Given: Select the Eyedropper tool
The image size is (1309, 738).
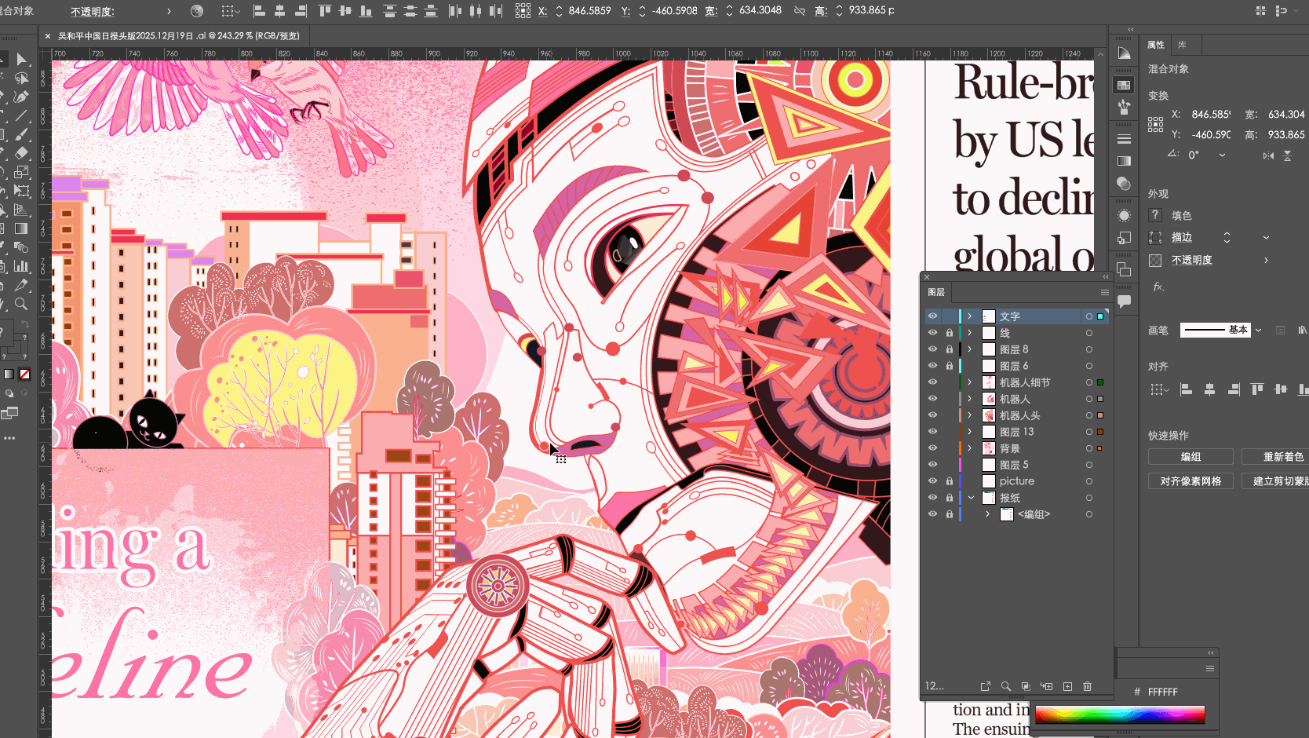Looking at the screenshot, I should (x=21, y=285).
